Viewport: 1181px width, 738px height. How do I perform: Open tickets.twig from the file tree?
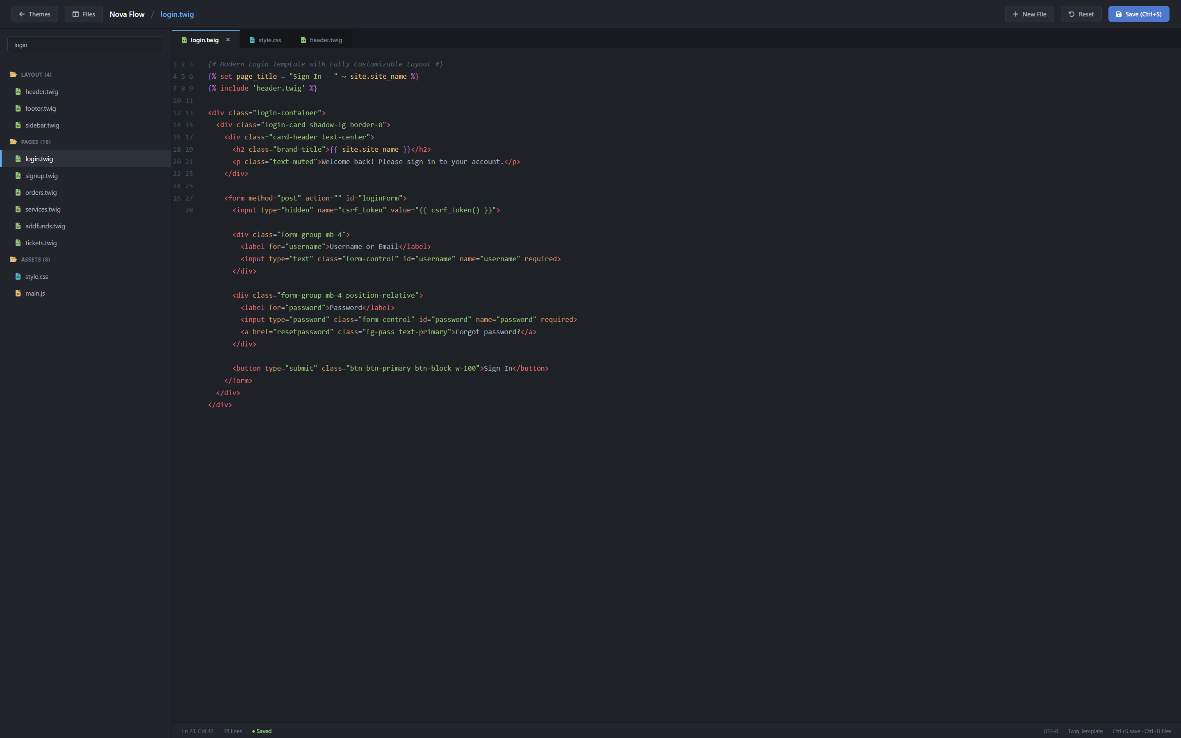coord(85,243)
